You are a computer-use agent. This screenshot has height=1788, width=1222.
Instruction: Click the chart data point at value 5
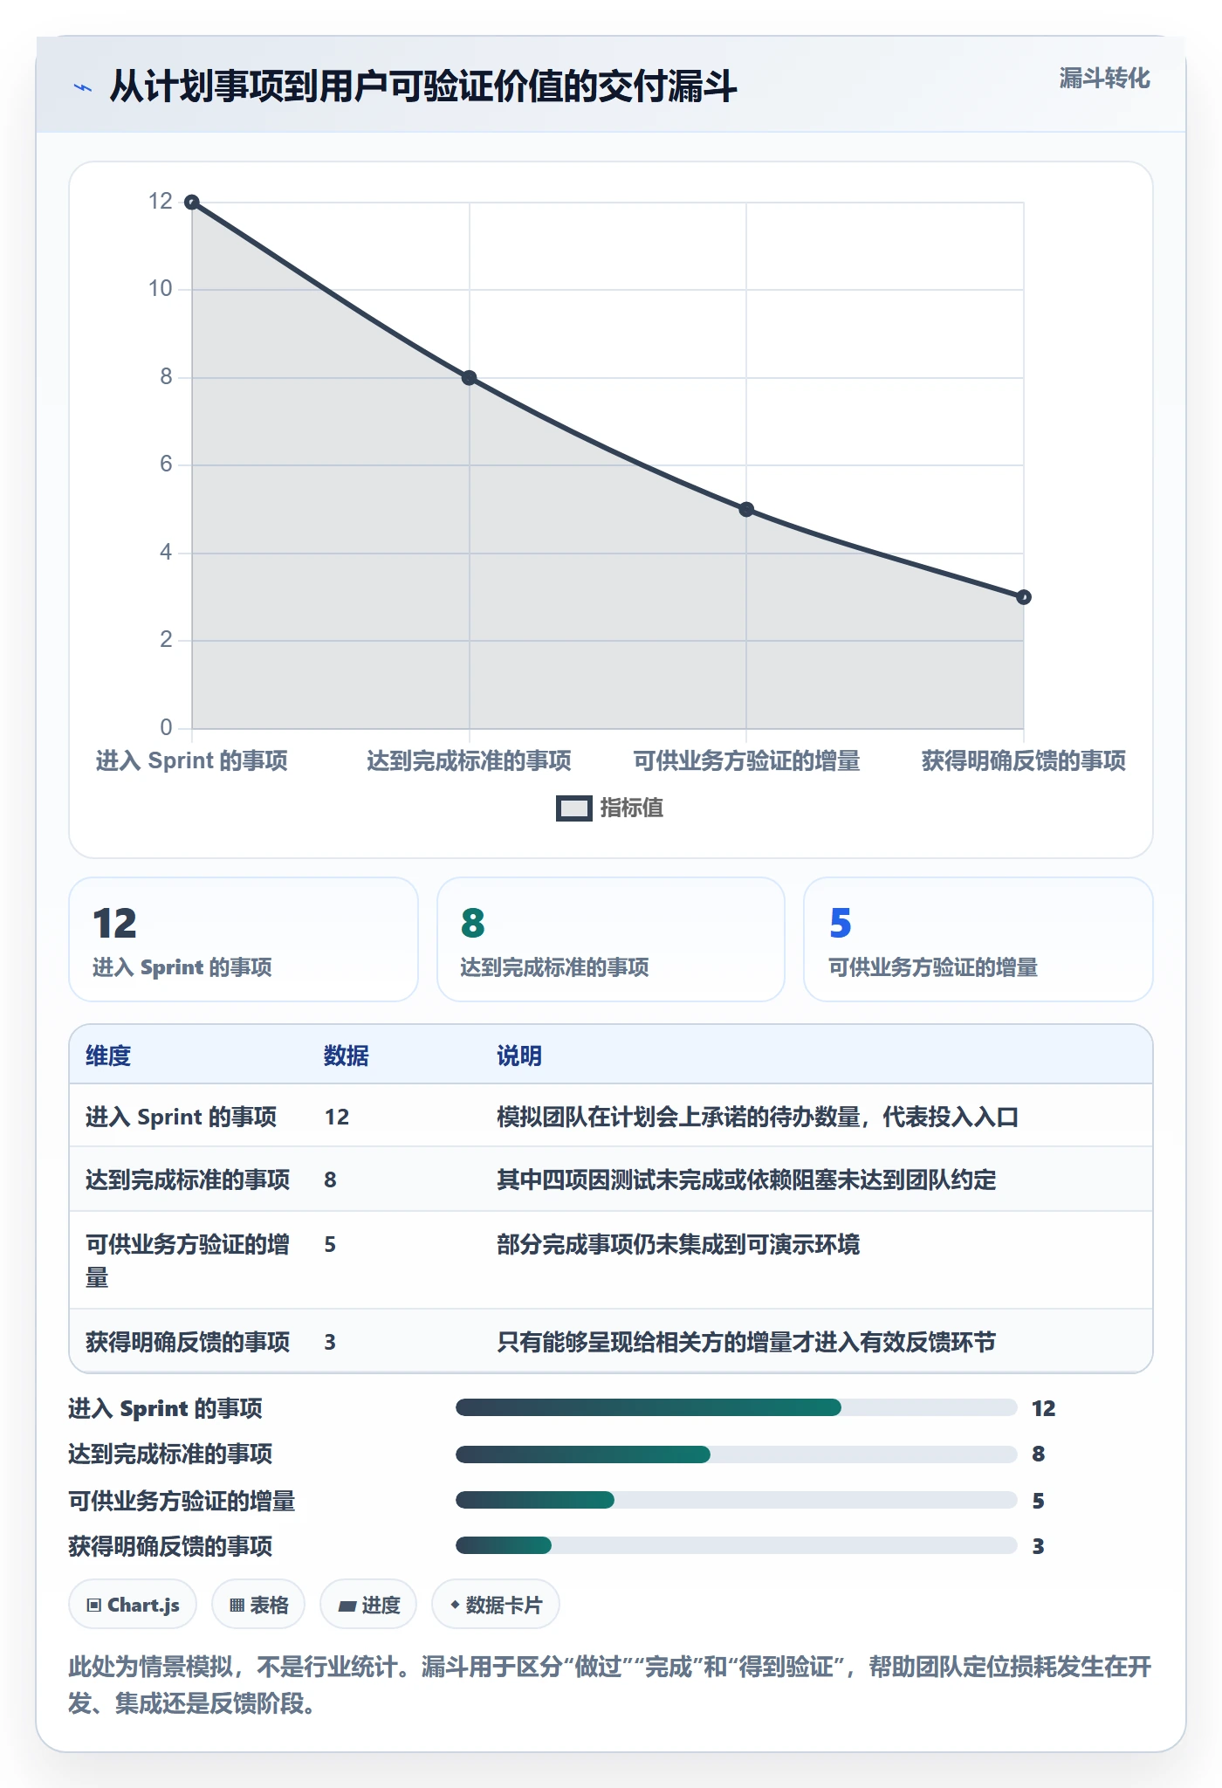(746, 510)
